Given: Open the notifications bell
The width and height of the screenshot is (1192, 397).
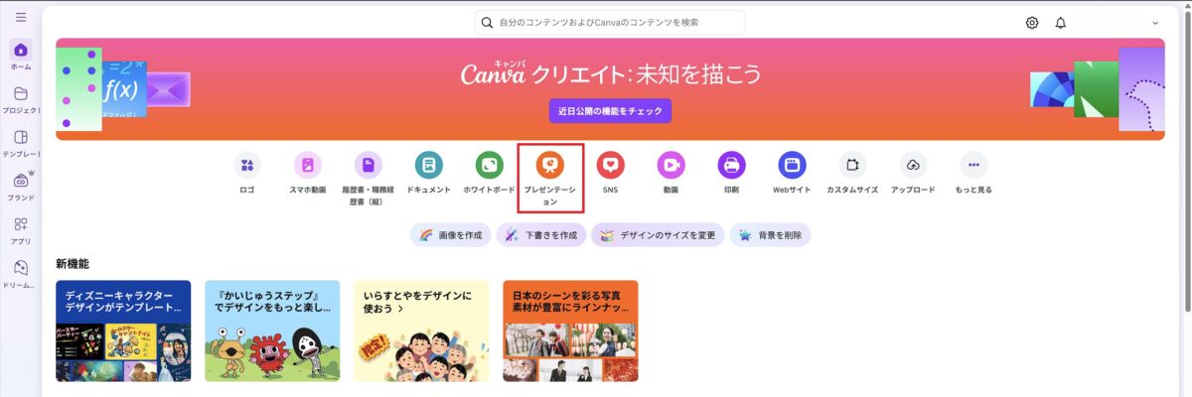Looking at the screenshot, I should pyautogui.click(x=1061, y=22).
